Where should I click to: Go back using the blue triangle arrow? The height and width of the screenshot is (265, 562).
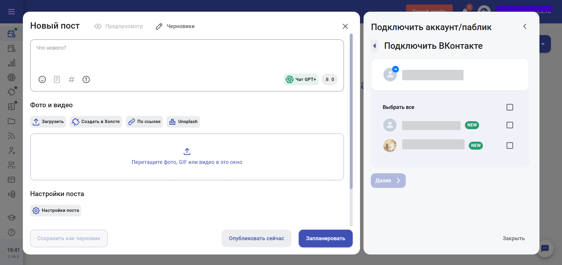[x=374, y=46]
